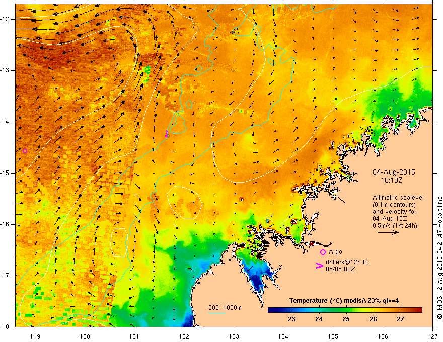Screen dimensions: 443x342
Task: Click the longitude axis label 124
Action: click(x=283, y=336)
